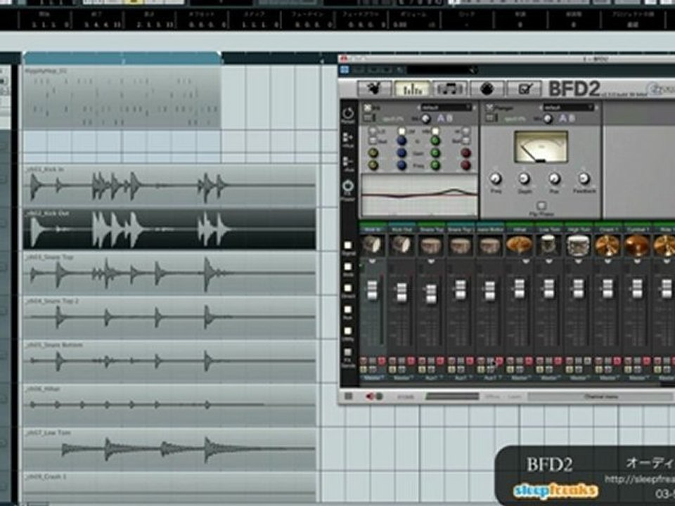Click the Flanger Depth knob
This screenshot has height=506, width=675.
click(x=525, y=178)
